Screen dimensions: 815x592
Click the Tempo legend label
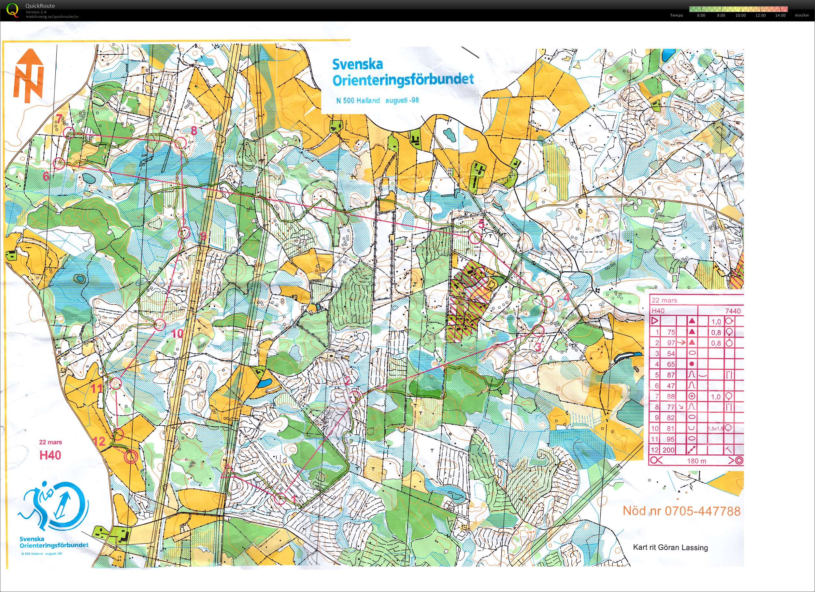(676, 15)
